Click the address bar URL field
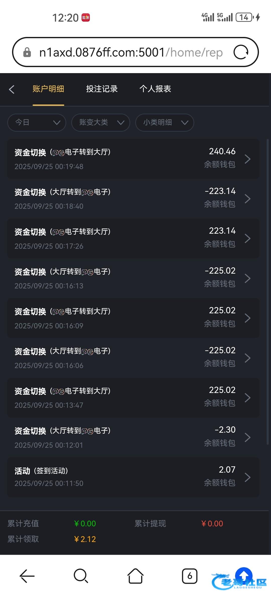Image resolution: width=271 pixels, height=597 pixels. [x=130, y=53]
